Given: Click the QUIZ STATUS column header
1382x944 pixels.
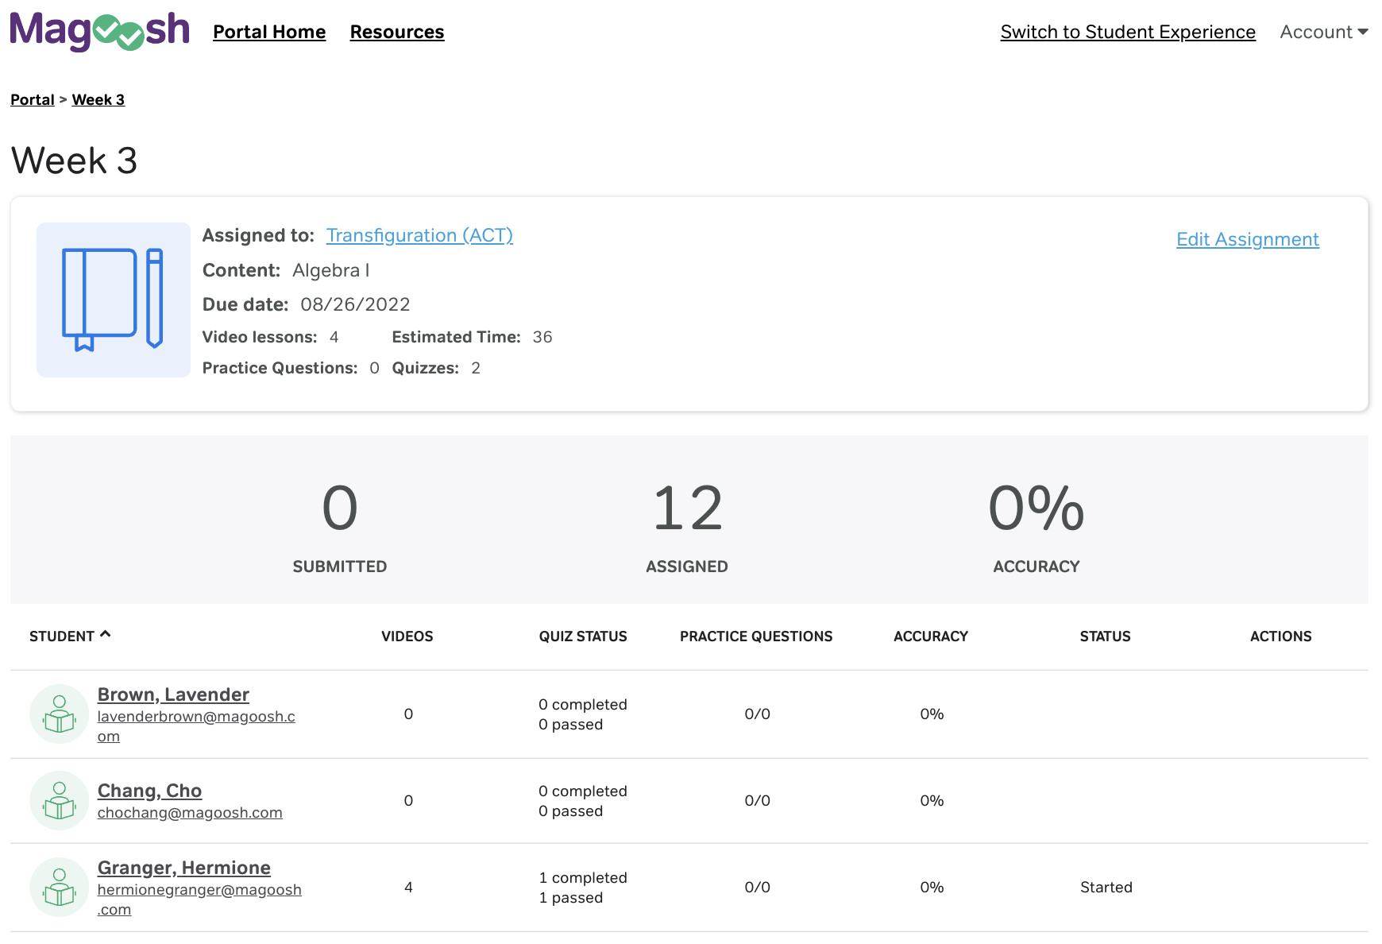Looking at the screenshot, I should pos(583,636).
